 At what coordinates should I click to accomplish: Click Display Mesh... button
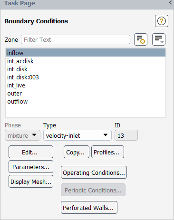tap(31, 182)
